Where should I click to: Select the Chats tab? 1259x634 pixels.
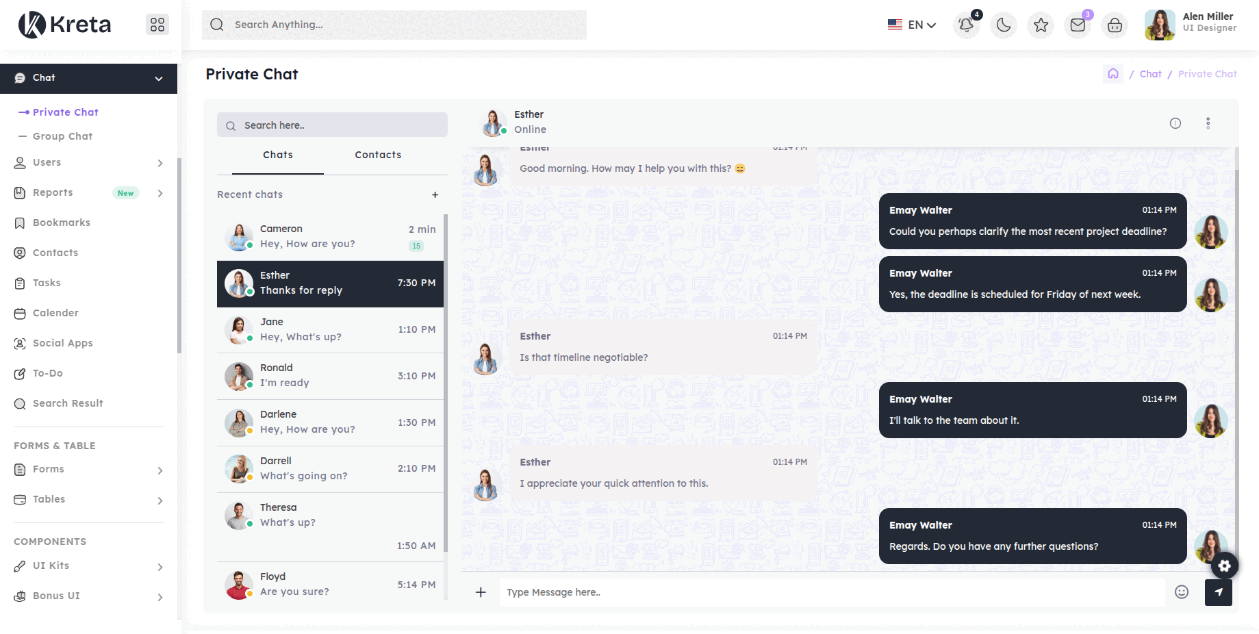pos(278,155)
